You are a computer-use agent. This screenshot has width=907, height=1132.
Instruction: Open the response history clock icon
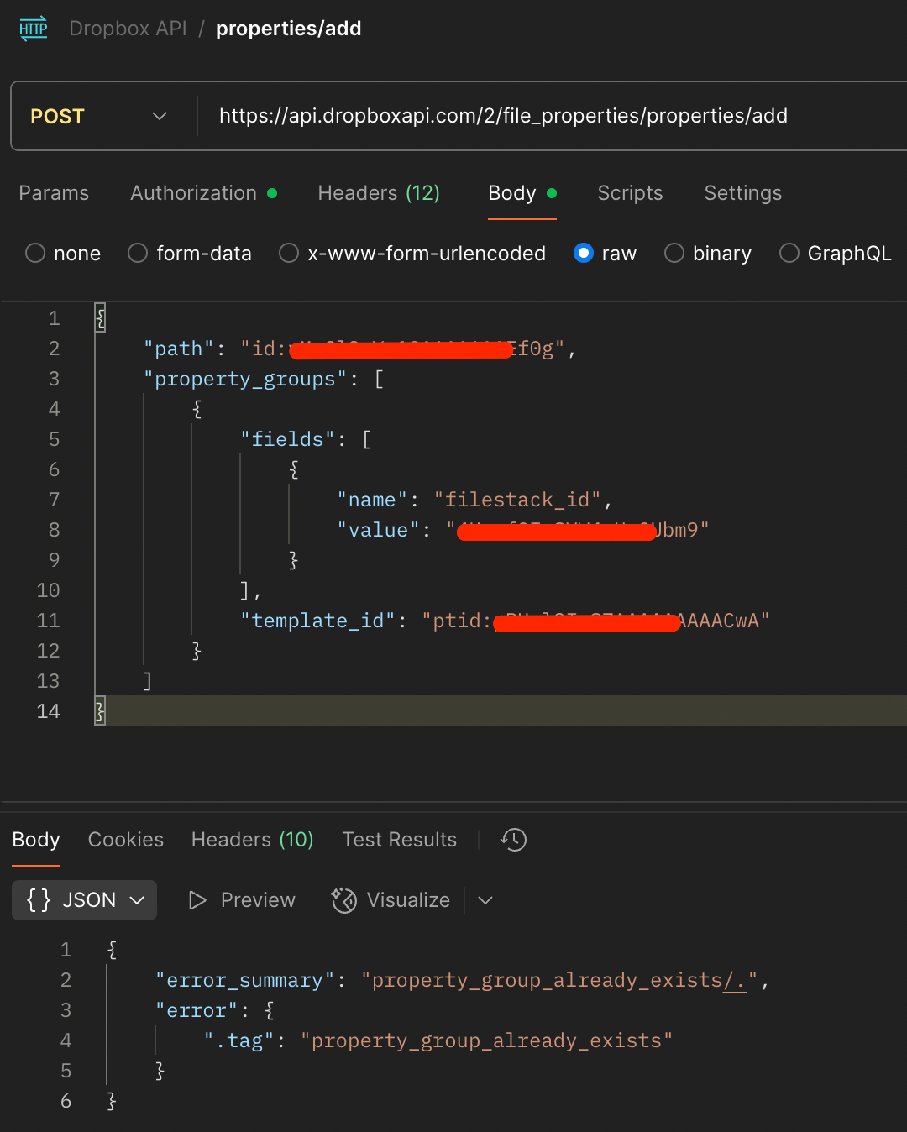513,840
